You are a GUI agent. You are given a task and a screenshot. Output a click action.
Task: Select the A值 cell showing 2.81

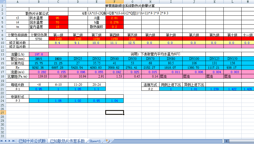pyautogui.click(x=114, y=18)
